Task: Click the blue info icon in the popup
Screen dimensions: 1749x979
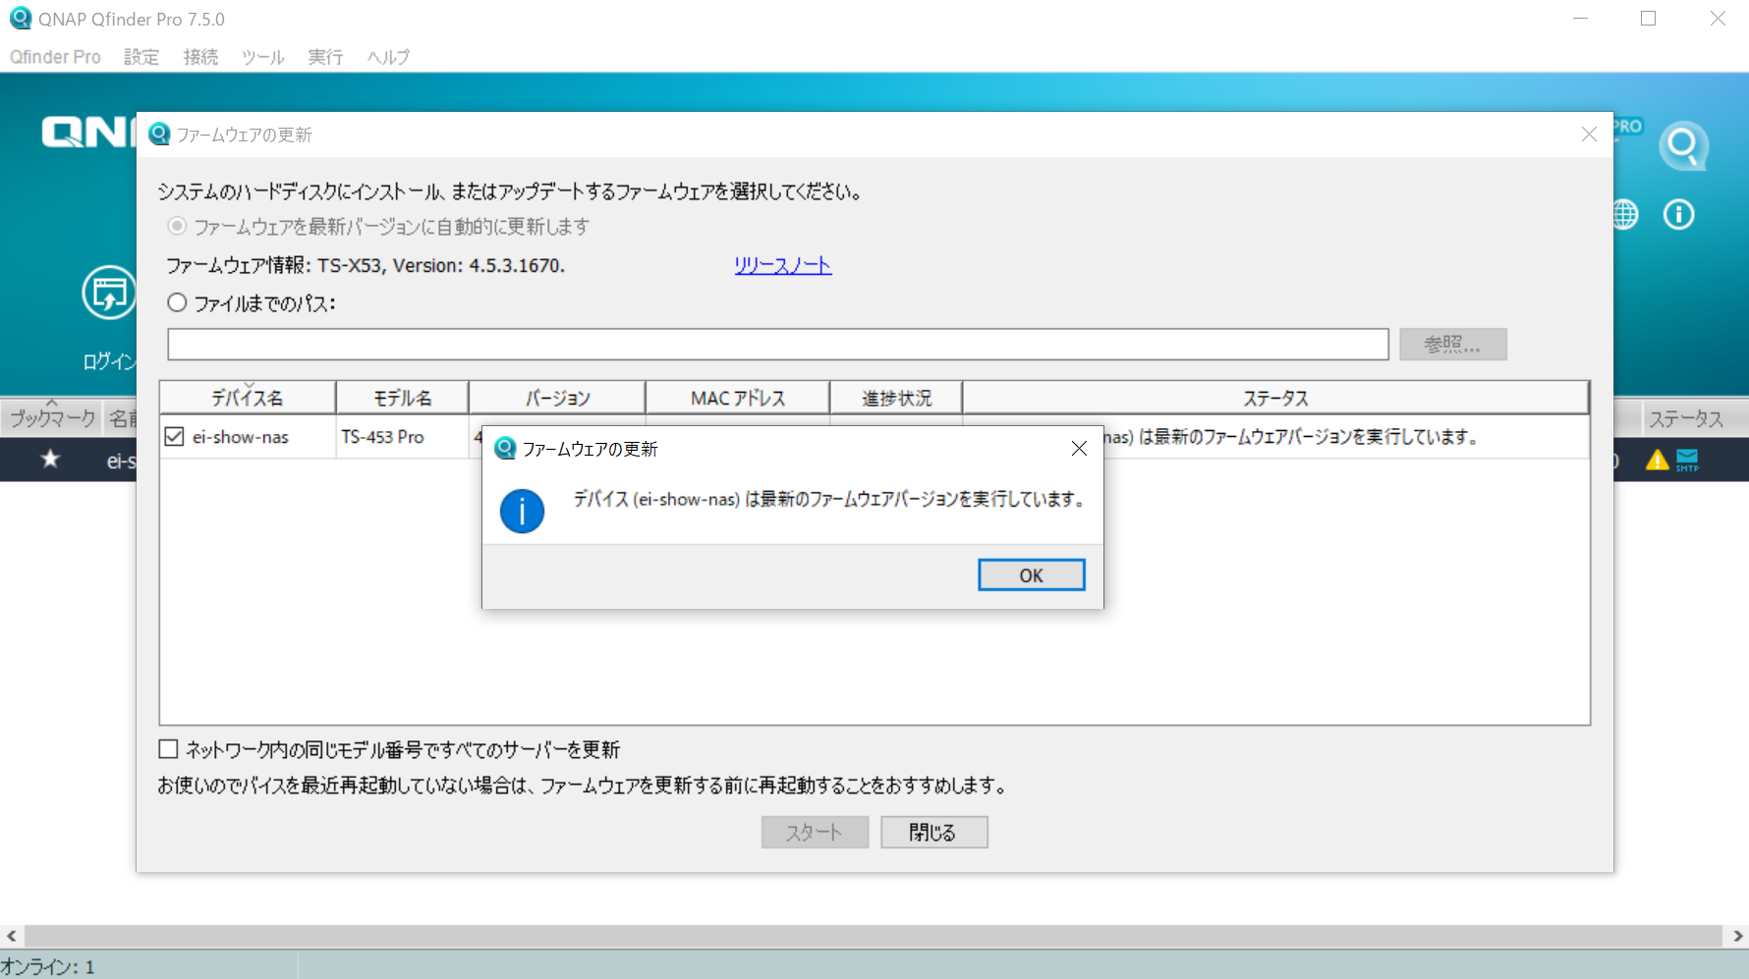Action: click(522, 512)
